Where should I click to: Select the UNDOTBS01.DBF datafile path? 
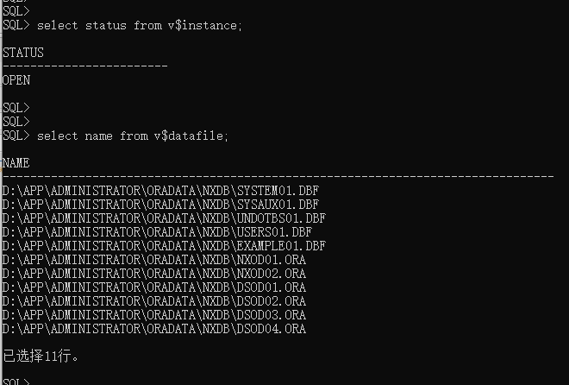pyautogui.click(x=164, y=218)
